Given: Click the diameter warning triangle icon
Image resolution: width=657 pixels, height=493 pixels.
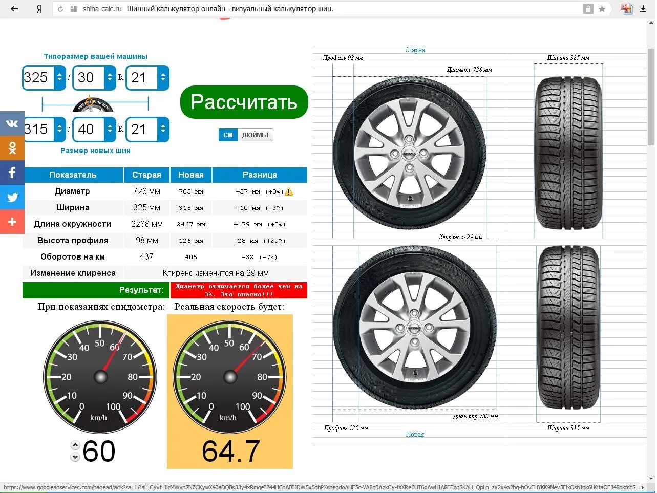Looking at the screenshot, I should (289, 191).
